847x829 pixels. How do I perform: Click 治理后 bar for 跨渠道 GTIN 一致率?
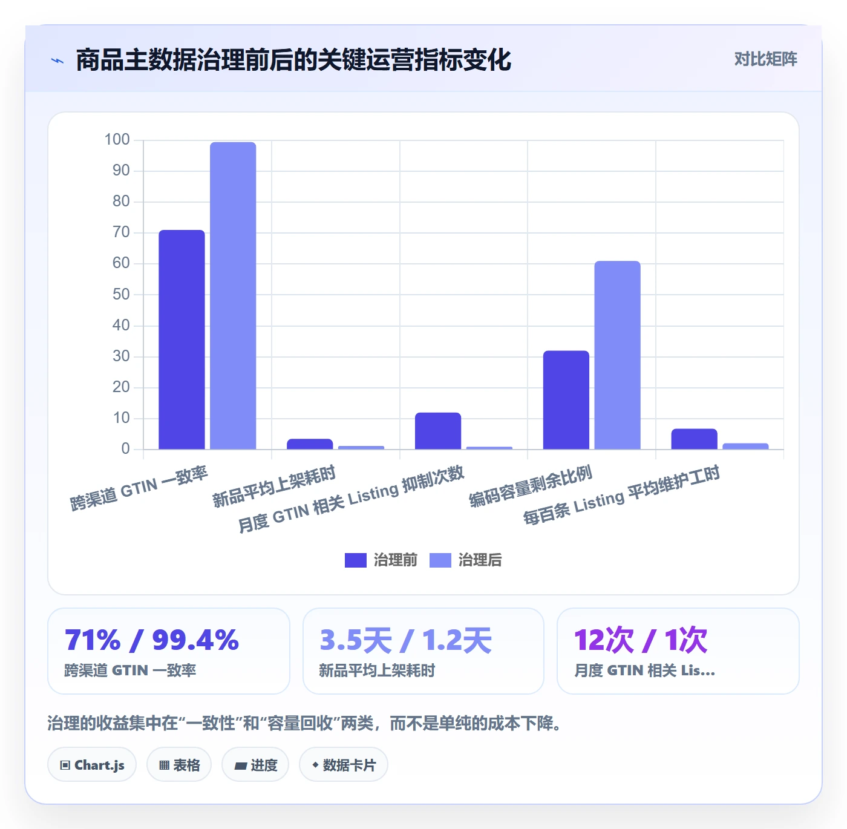[233, 296]
